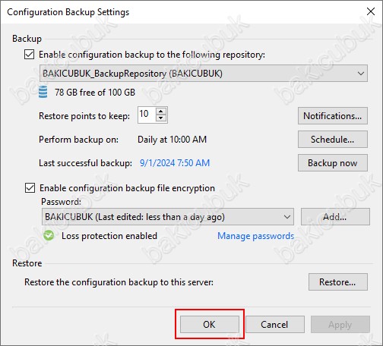Click the restore points number field

(147, 115)
